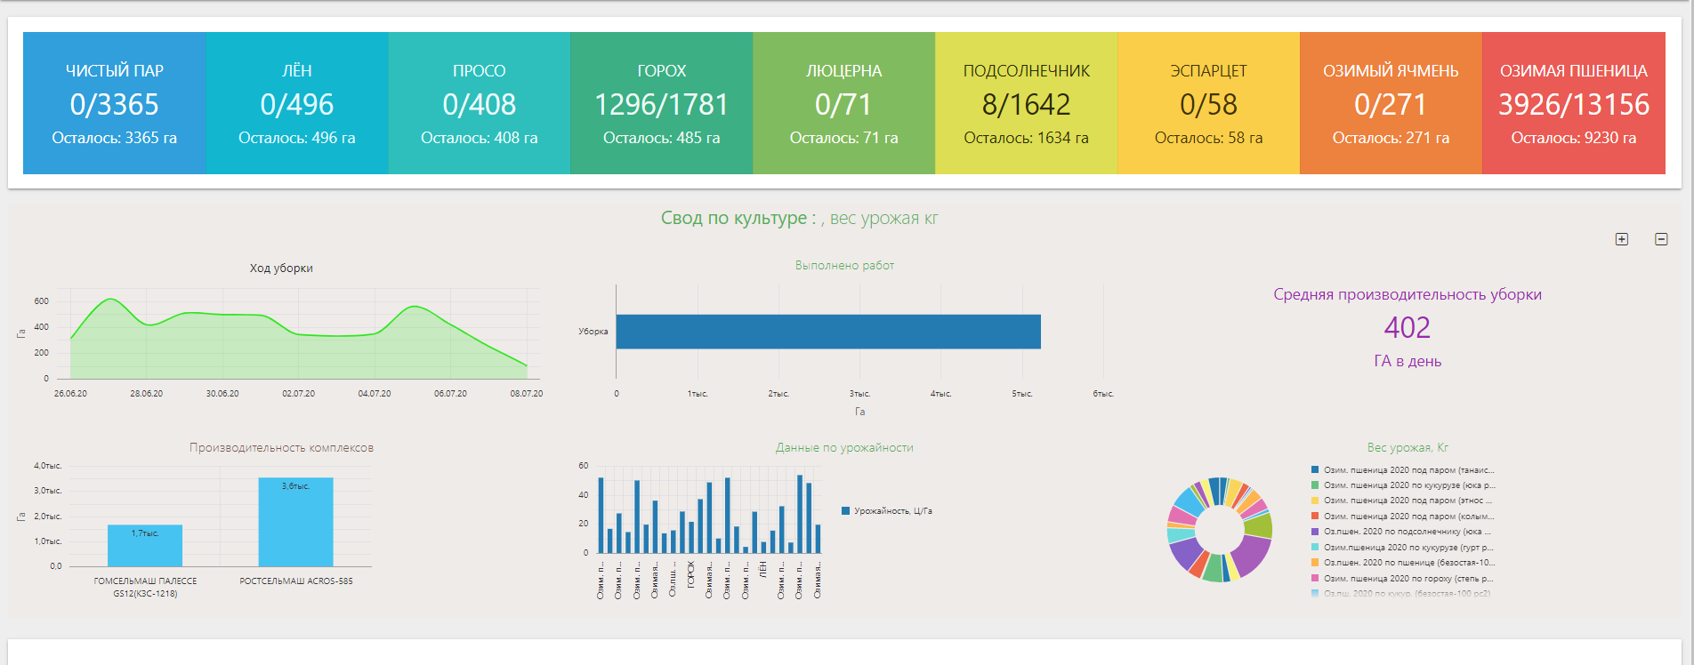Open the ЧИСТЫЙ ПАР crop tile
Viewport: 1694px width, 665px height.
[115, 103]
